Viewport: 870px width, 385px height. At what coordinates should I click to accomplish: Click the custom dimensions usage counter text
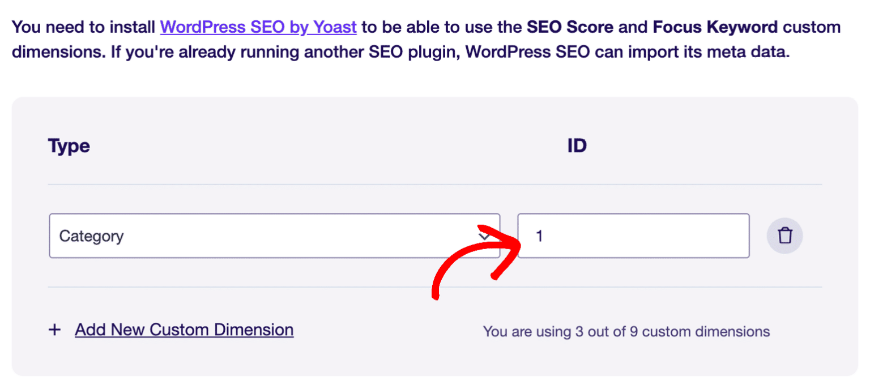(625, 331)
